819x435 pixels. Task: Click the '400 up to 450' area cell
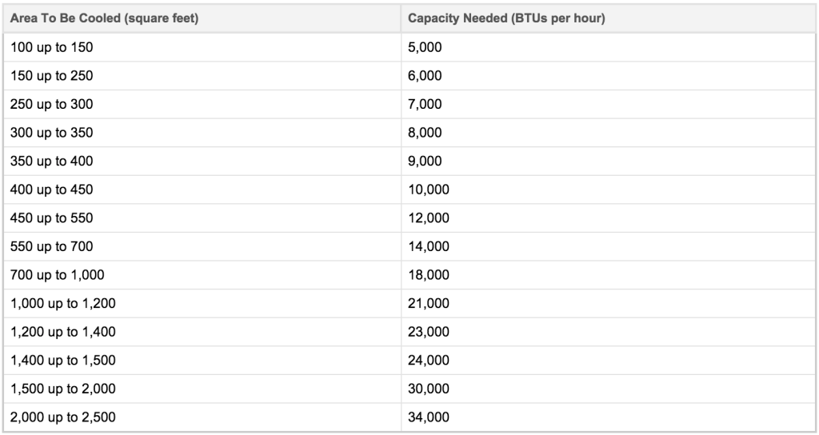52,190
